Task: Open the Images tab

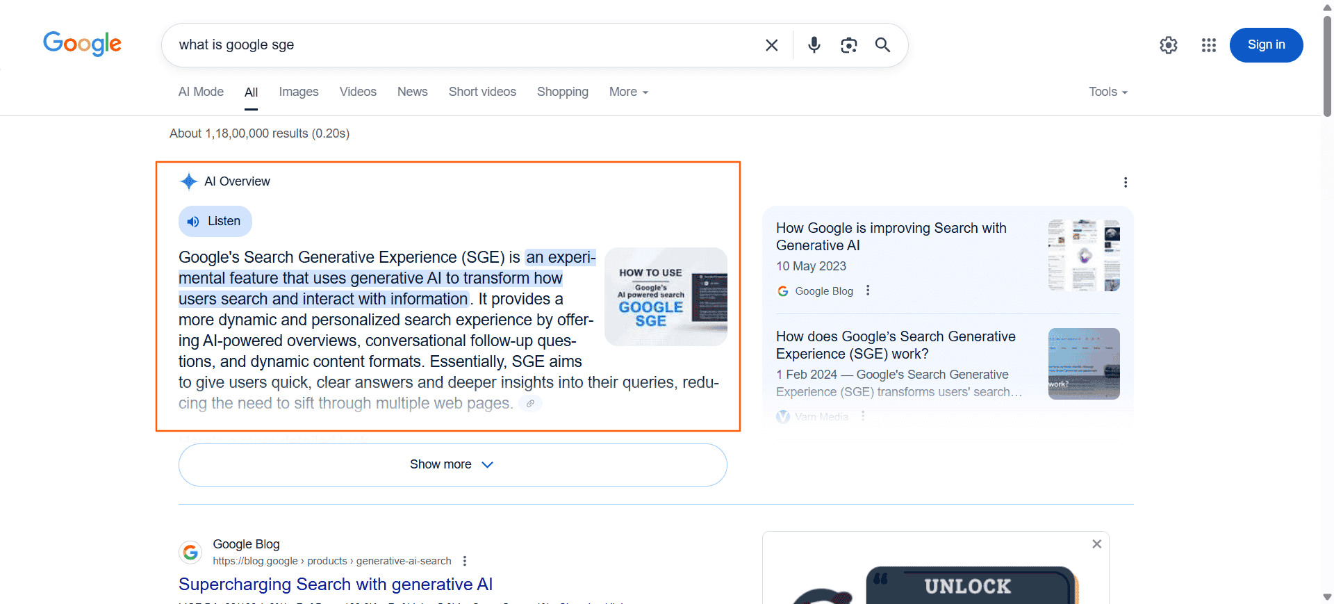Action: click(x=299, y=92)
